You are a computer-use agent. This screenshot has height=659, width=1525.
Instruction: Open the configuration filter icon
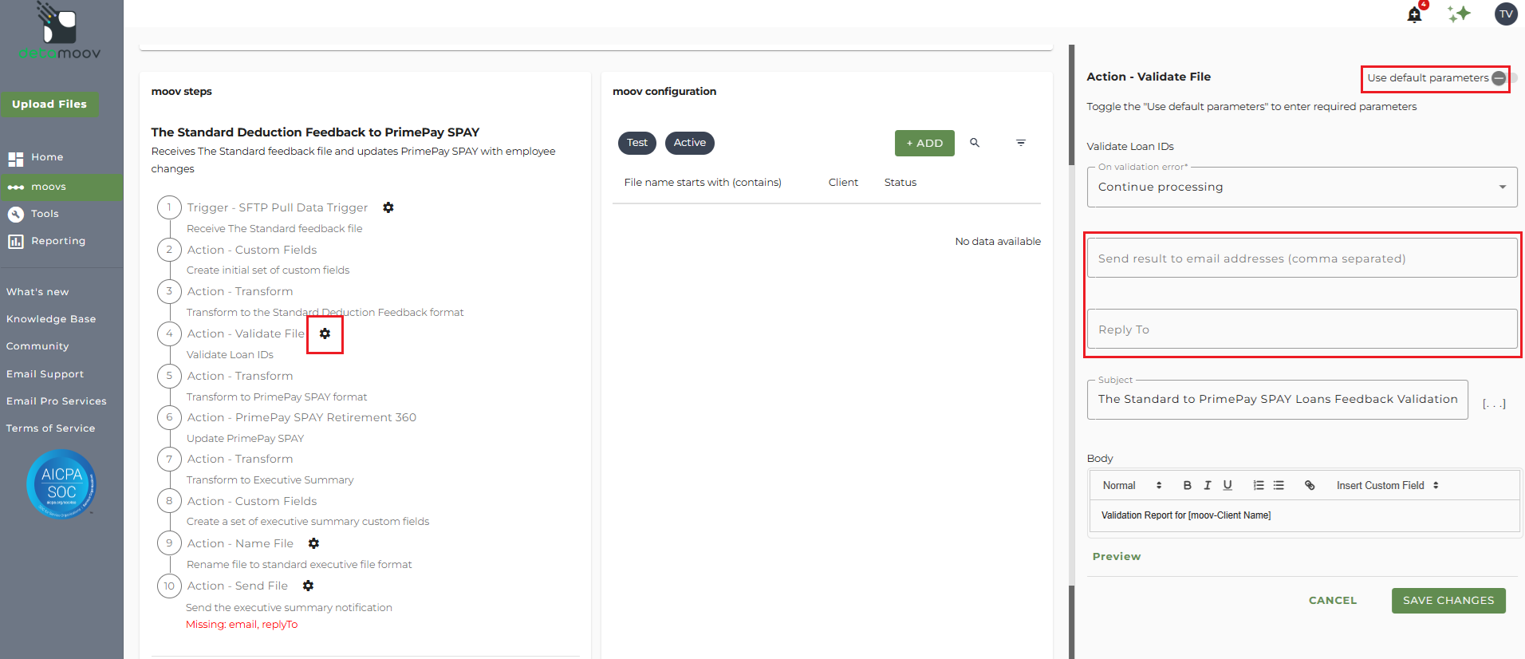click(x=1021, y=143)
